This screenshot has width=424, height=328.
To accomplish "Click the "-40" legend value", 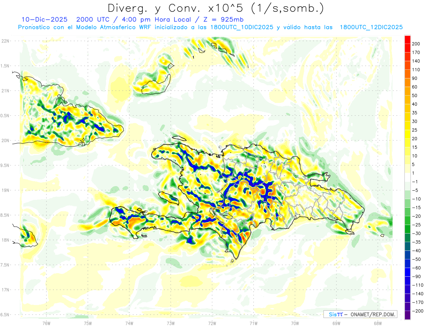I will pos(416,251).
